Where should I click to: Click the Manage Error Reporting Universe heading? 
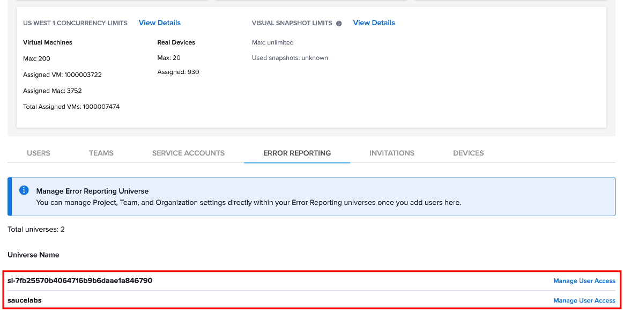(92, 191)
